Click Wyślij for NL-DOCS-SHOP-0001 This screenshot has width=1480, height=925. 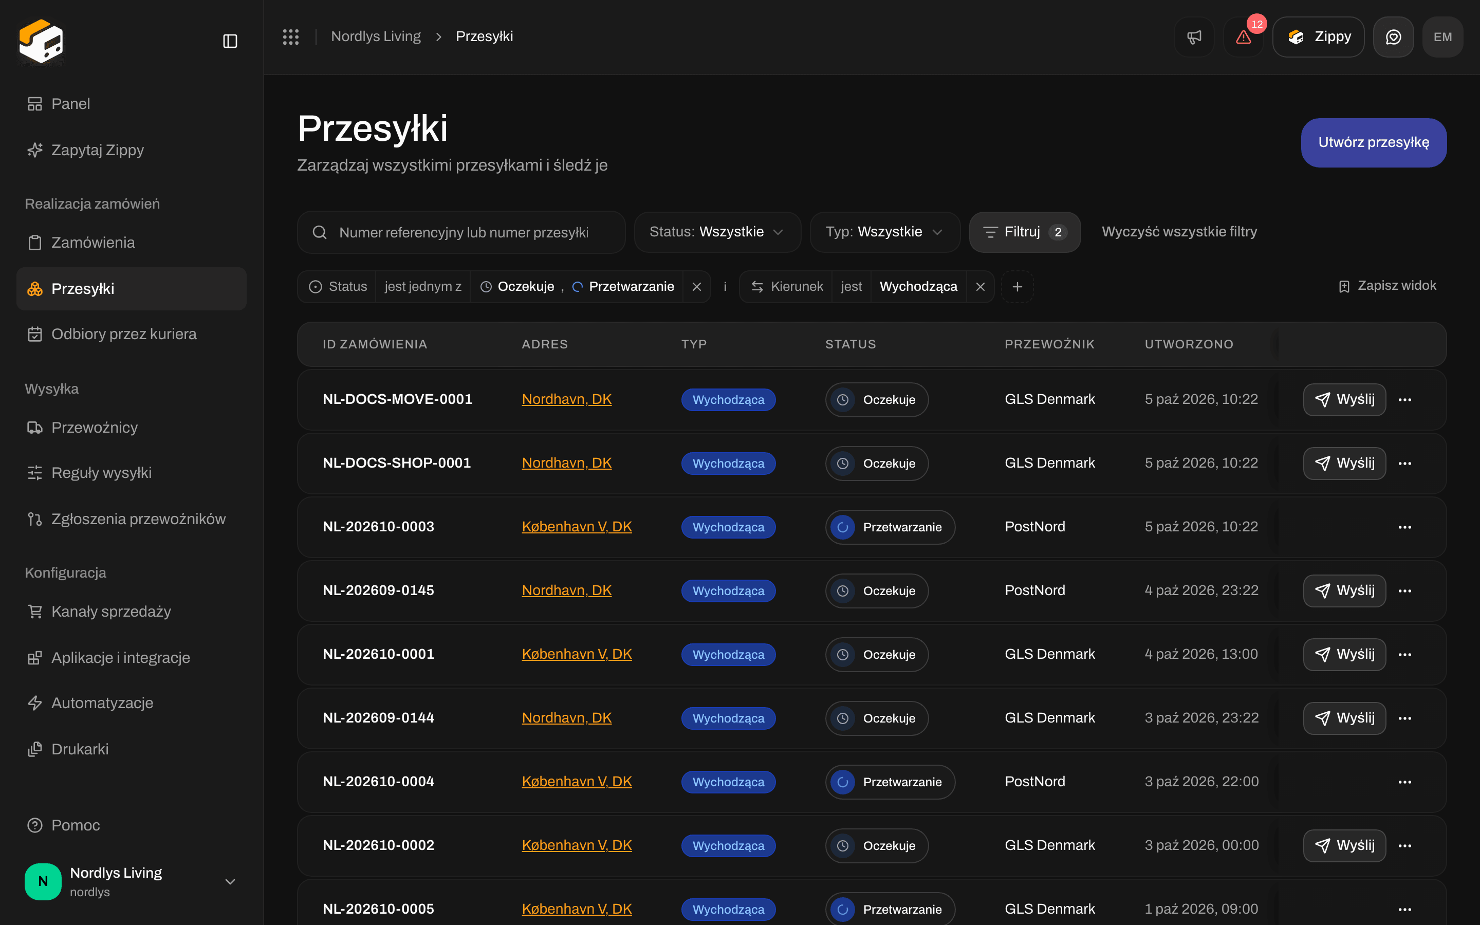pyautogui.click(x=1344, y=463)
